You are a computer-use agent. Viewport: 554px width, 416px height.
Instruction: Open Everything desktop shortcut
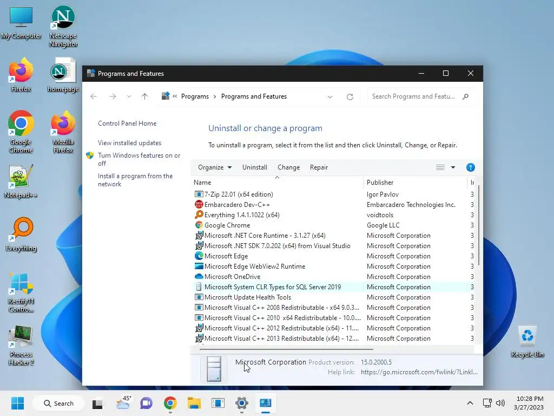21,235
